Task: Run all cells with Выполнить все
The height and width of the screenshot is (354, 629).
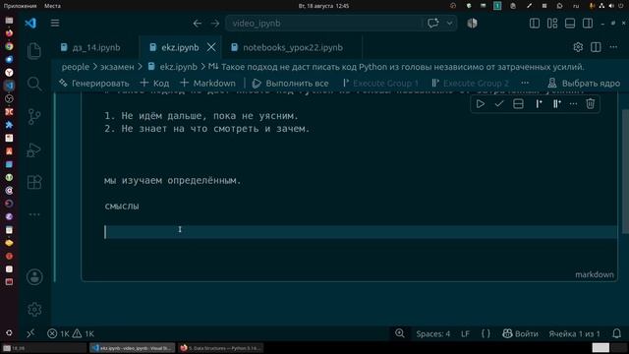Action: 291,83
